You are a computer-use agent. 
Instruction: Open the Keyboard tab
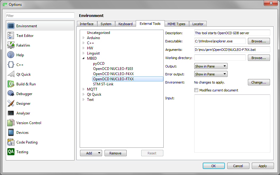click(125, 24)
